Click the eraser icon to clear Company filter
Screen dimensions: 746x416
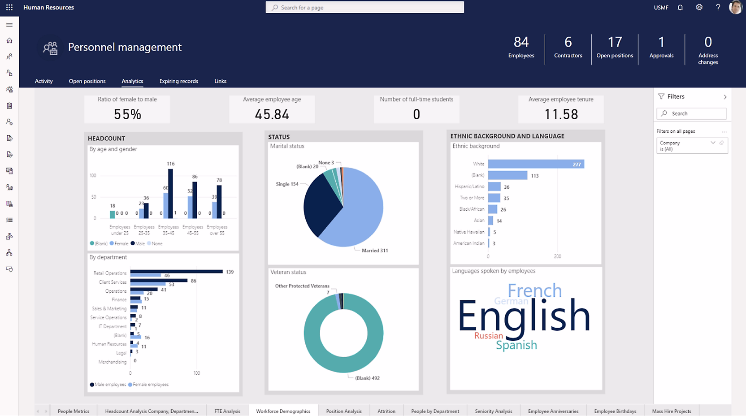pos(721,143)
